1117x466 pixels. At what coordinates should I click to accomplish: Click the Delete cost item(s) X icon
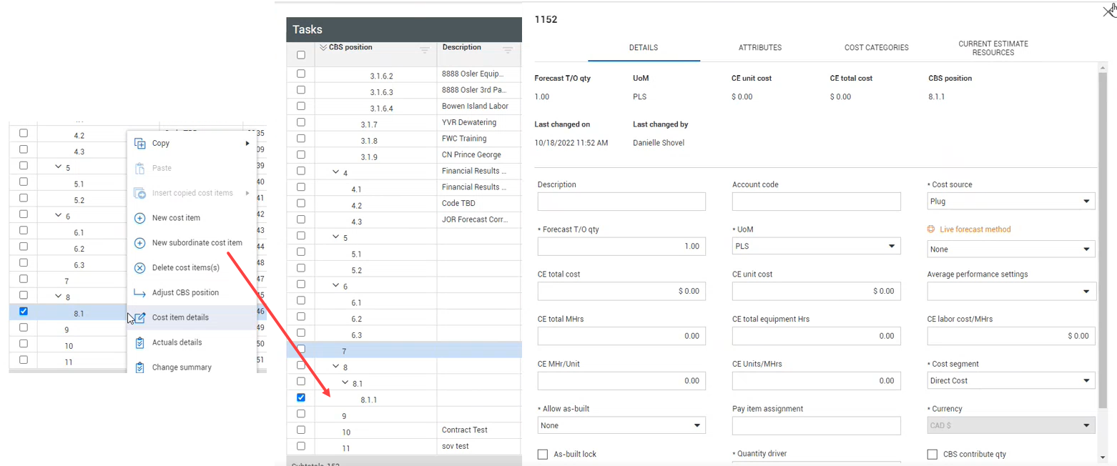(140, 268)
